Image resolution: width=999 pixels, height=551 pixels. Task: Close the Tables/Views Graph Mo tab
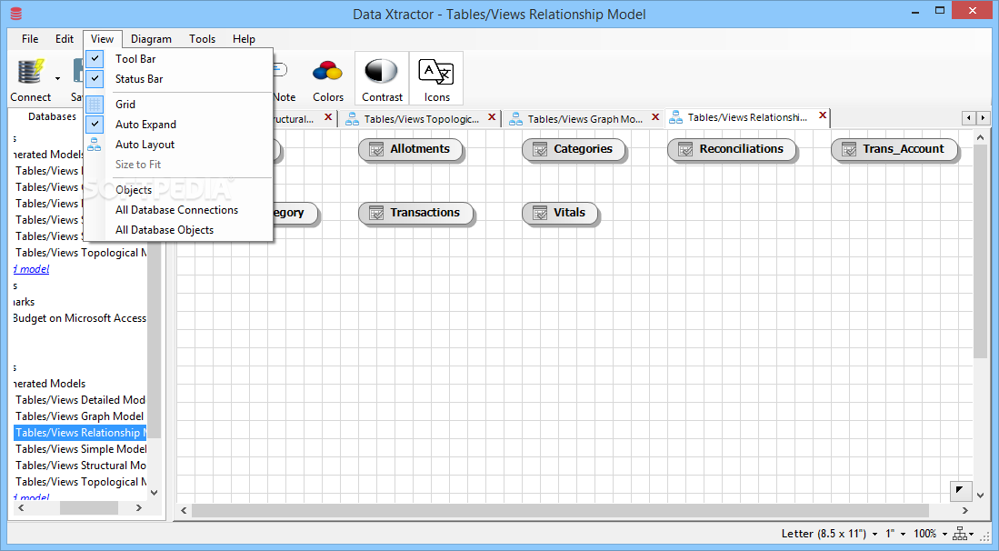pyautogui.click(x=655, y=117)
